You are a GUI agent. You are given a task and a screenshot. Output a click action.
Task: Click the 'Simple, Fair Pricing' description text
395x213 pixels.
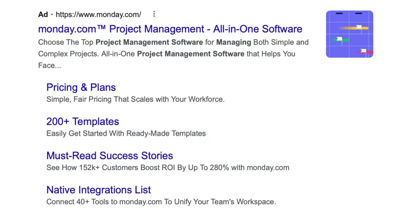135,99
